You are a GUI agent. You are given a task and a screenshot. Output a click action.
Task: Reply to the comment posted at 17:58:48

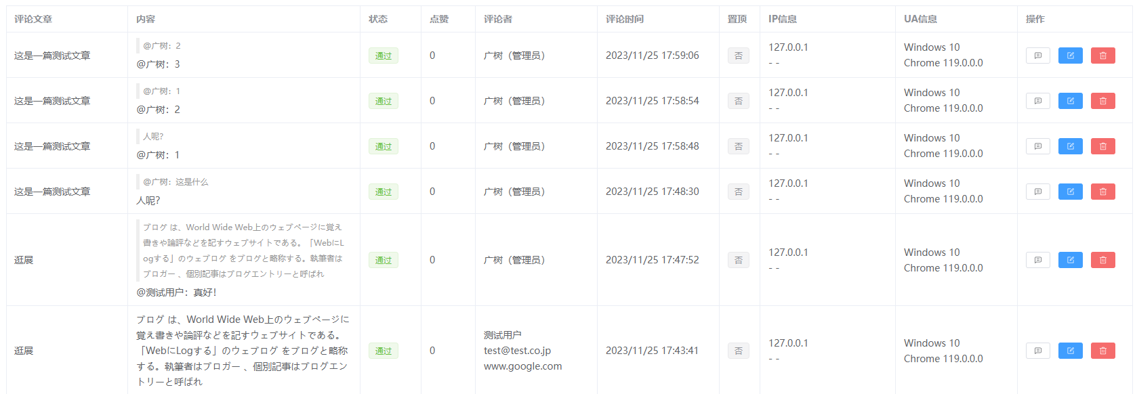pyautogui.click(x=1037, y=146)
